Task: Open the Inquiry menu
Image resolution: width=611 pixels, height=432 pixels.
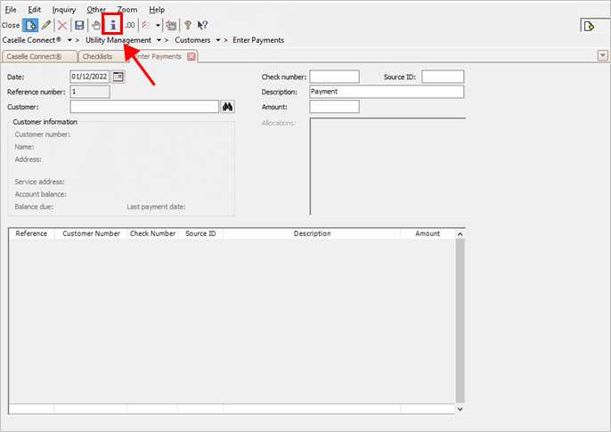Action: click(64, 9)
